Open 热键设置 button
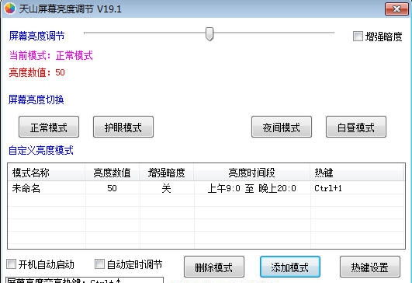The width and height of the screenshot is (412, 283). [x=370, y=267]
